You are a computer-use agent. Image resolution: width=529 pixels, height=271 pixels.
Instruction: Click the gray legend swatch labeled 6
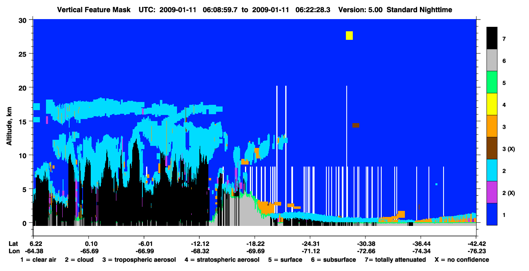click(x=492, y=60)
